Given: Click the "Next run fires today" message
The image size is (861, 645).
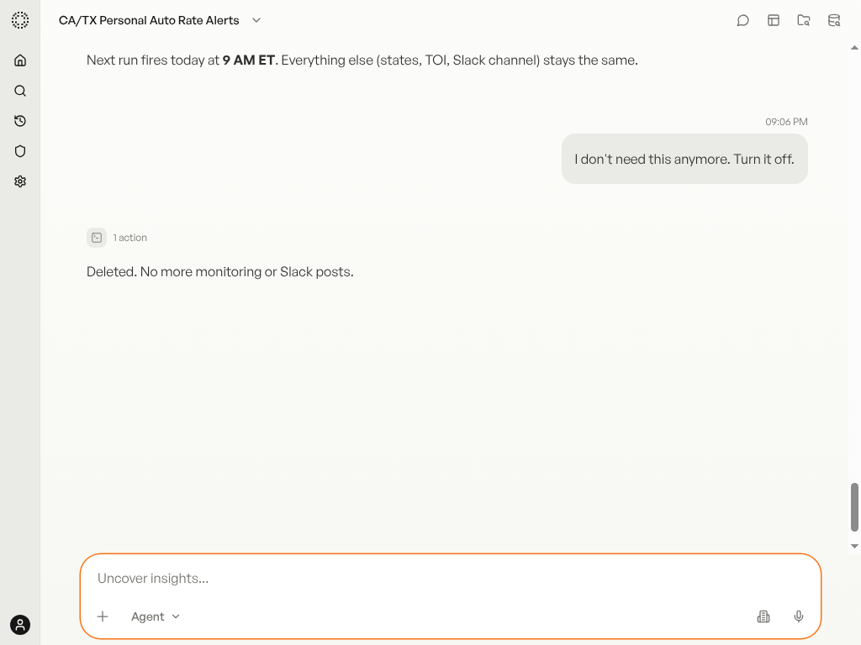Looking at the screenshot, I should [x=362, y=60].
